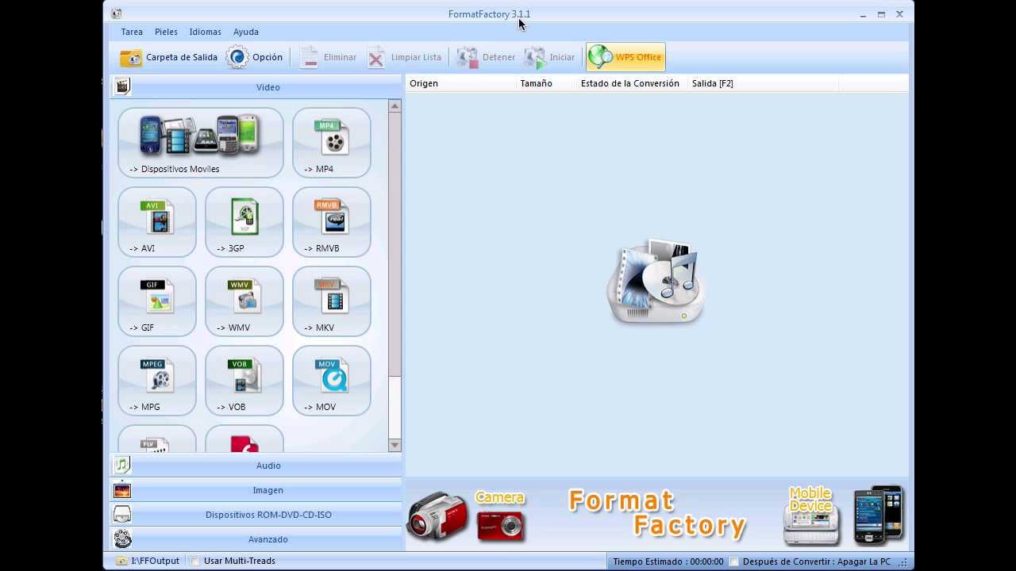Click the Salida [F2] column header

click(x=763, y=83)
